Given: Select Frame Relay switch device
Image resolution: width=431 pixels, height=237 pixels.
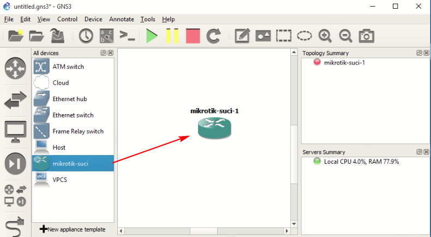Looking at the screenshot, I should click(x=73, y=131).
